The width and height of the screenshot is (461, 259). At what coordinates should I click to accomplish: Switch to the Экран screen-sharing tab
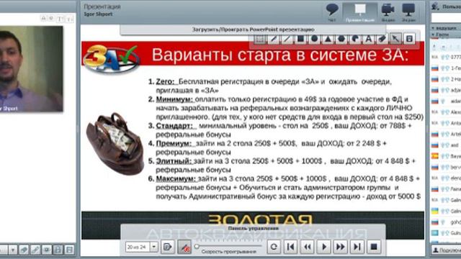tap(408, 12)
